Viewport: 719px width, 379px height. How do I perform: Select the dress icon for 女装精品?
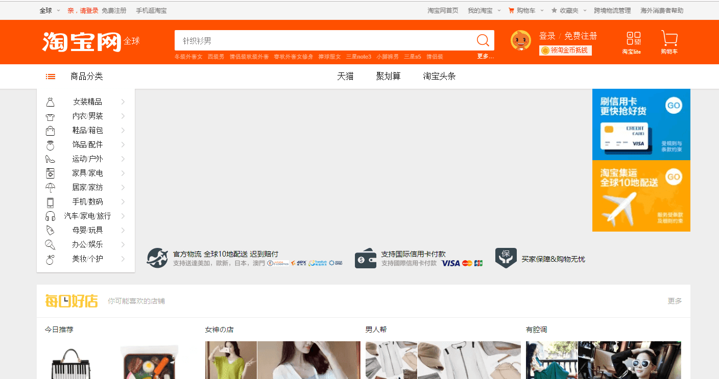50,102
